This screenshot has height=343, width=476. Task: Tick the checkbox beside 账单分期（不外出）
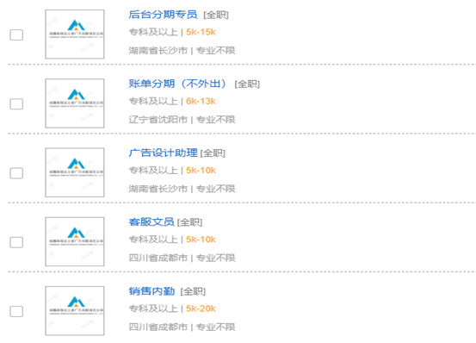(16, 104)
